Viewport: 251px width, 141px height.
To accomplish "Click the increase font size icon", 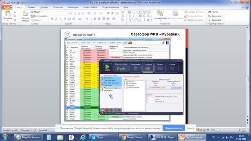I will click(x=79, y=14).
